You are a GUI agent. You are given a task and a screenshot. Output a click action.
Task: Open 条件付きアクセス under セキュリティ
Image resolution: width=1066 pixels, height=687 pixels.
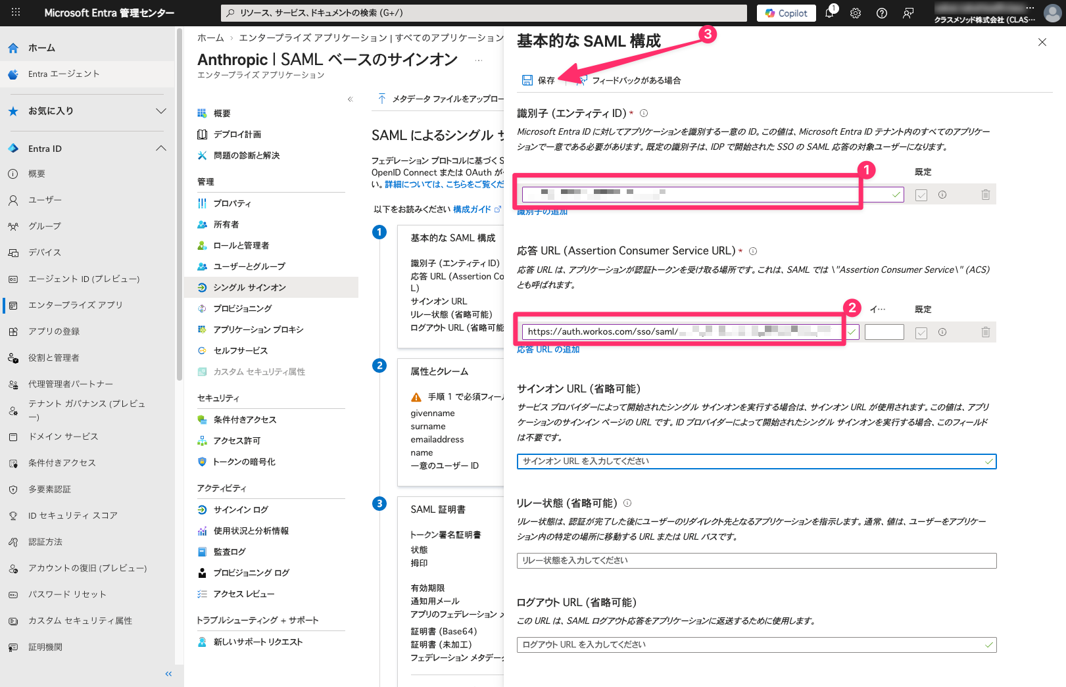[245, 419]
